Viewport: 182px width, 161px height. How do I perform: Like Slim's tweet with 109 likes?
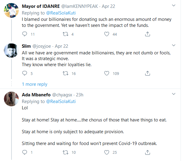(x=107, y=73)
